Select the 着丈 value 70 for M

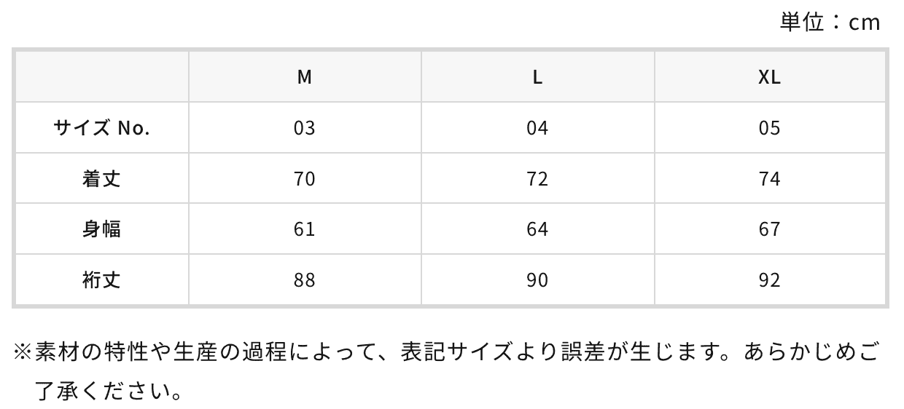coord(305,178)
